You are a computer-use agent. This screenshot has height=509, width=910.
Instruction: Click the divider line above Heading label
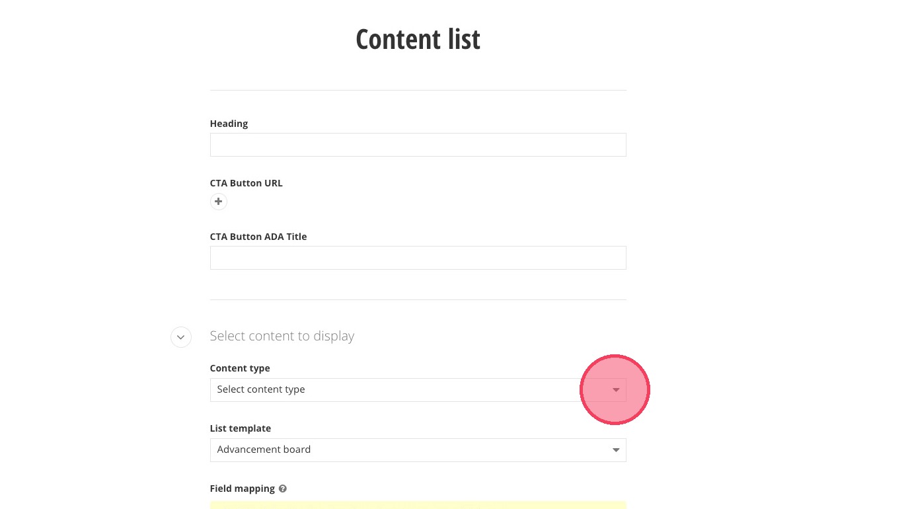coord(418,90)
